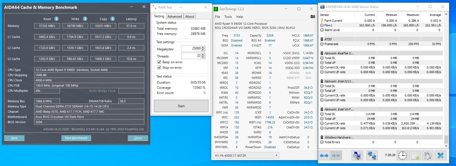
Task: Click the HWiNFO networked computers icon
Action: click(372, 156)
